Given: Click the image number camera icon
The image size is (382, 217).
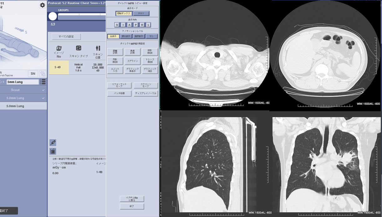Looking at the screenshot, I should pos(58,48).
